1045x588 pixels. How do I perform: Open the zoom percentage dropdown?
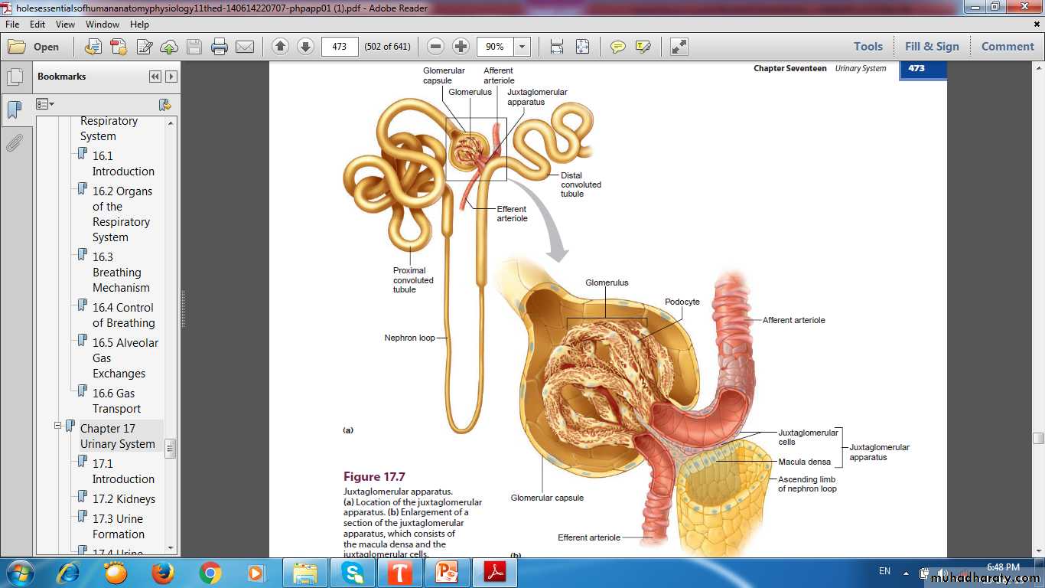pyautogui.click(x=522, y=47)
